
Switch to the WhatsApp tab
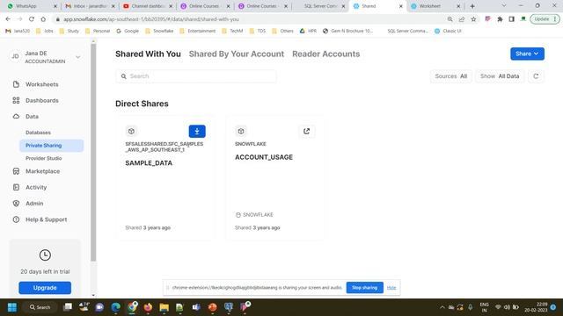click(x=32, y=6)
